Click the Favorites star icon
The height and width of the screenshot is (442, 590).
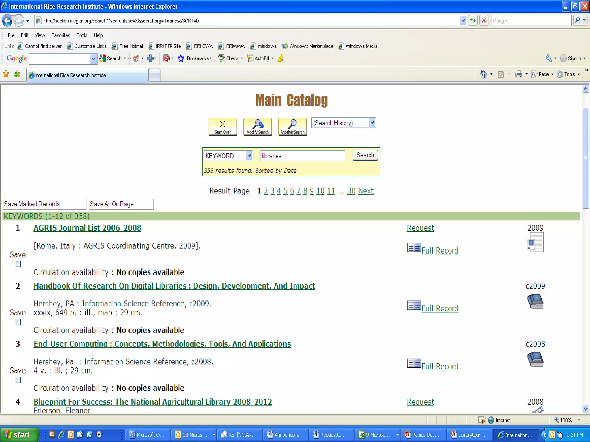tap(6, 74)
